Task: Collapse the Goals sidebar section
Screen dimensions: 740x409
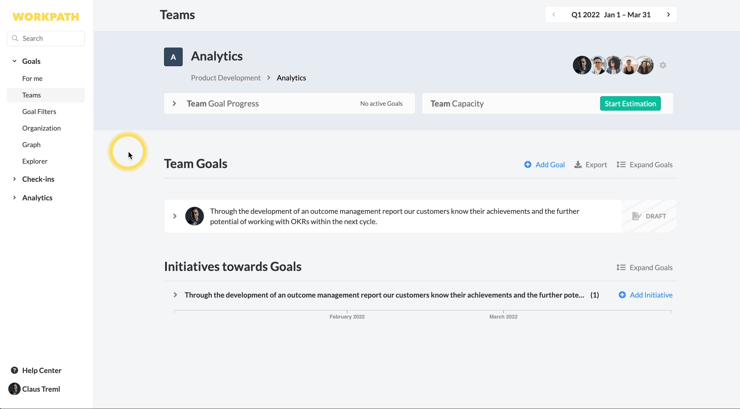Action: (x=14, y=61)
